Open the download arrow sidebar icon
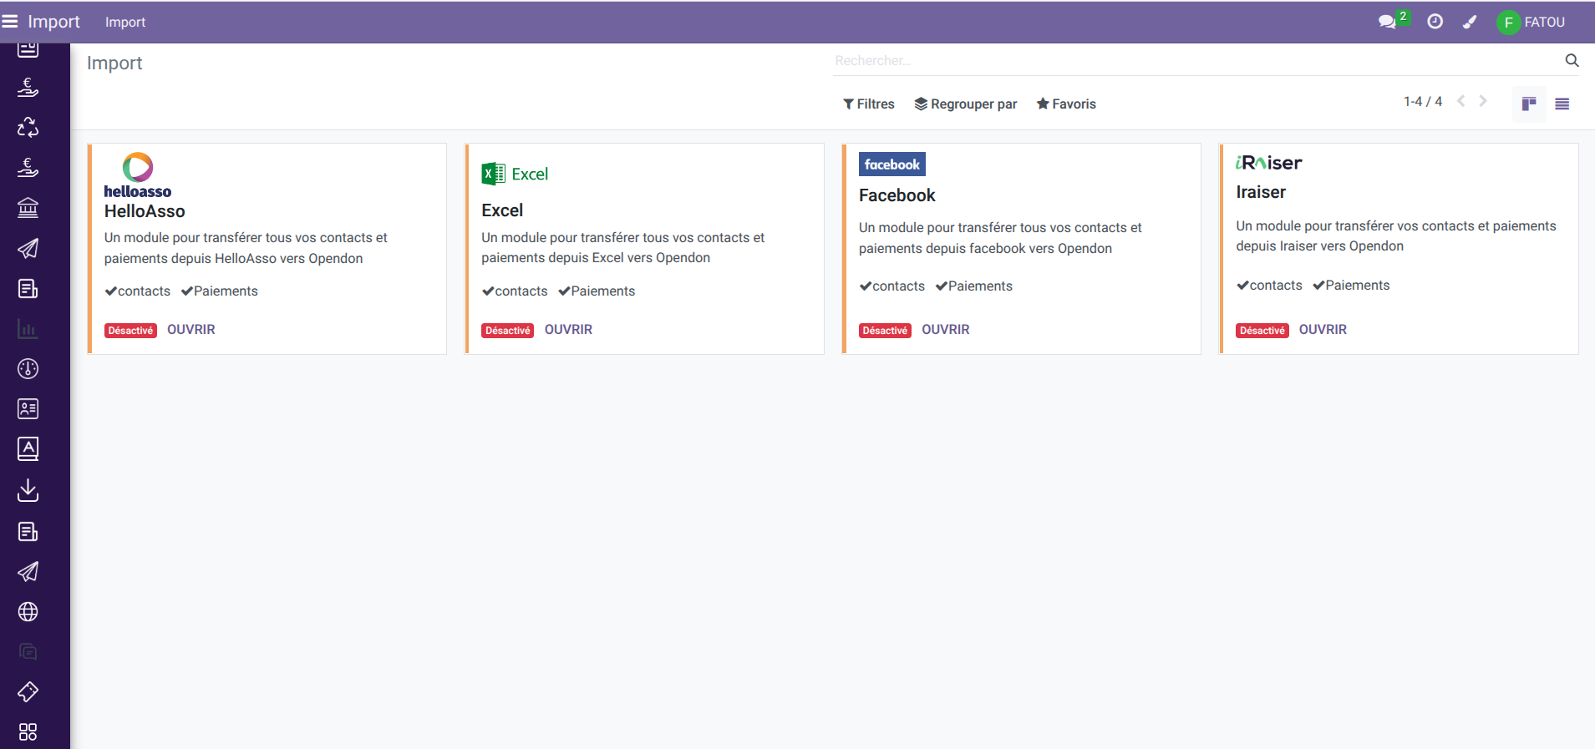 pos(28,490)
